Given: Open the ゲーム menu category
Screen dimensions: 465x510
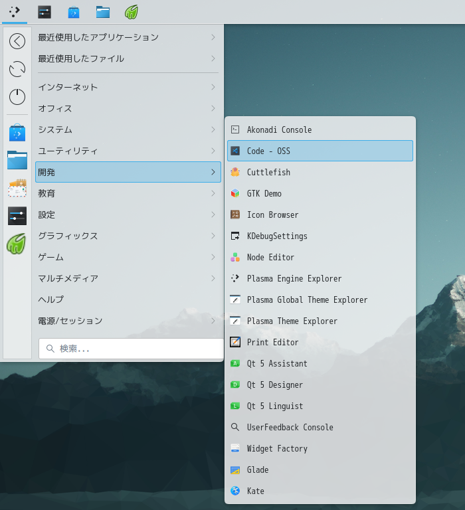Looking at the screenshot, I should pyautogui.click(x=128, y=257).
